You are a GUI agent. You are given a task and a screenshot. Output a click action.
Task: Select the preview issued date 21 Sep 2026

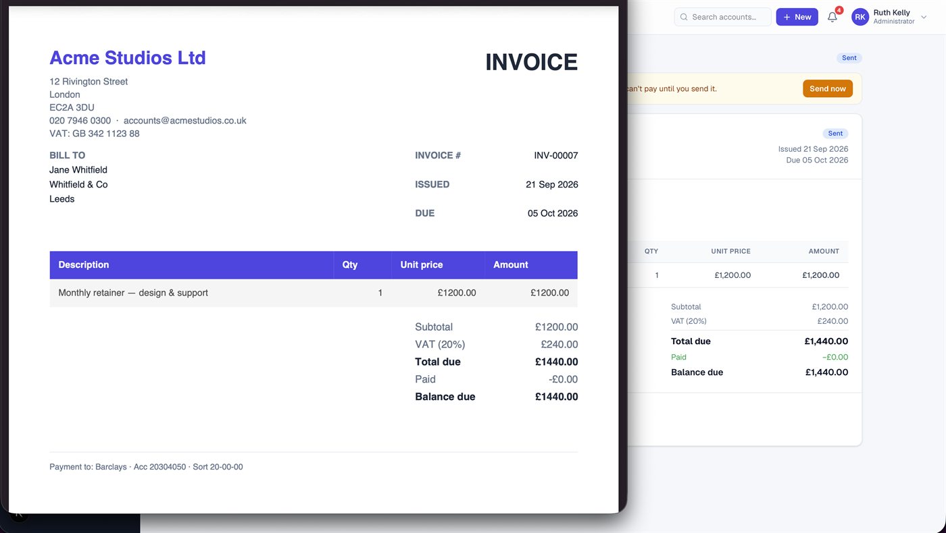point(552,184)
